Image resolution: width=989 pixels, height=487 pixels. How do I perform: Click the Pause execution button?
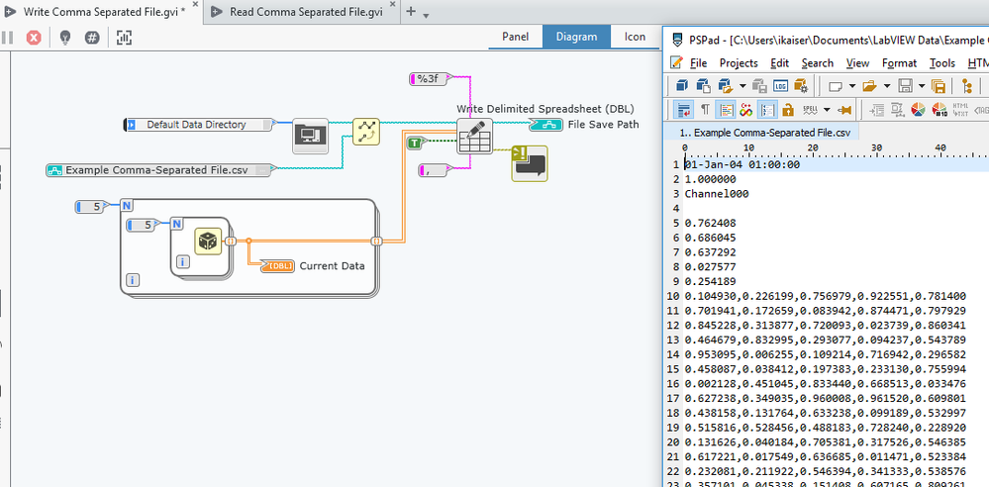[x=7, y=38]
